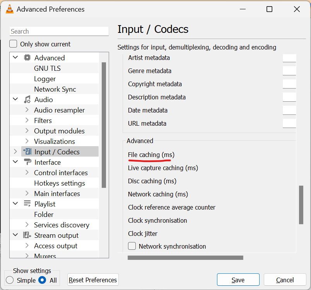Select the Stream output category icon
Screen dimensions: 311x290
(x=27, y=235)
